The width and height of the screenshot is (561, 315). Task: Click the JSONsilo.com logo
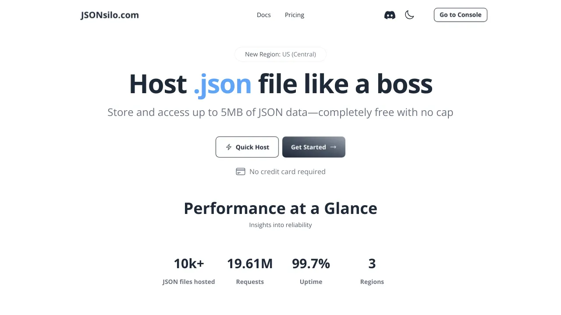click(110, 15)
